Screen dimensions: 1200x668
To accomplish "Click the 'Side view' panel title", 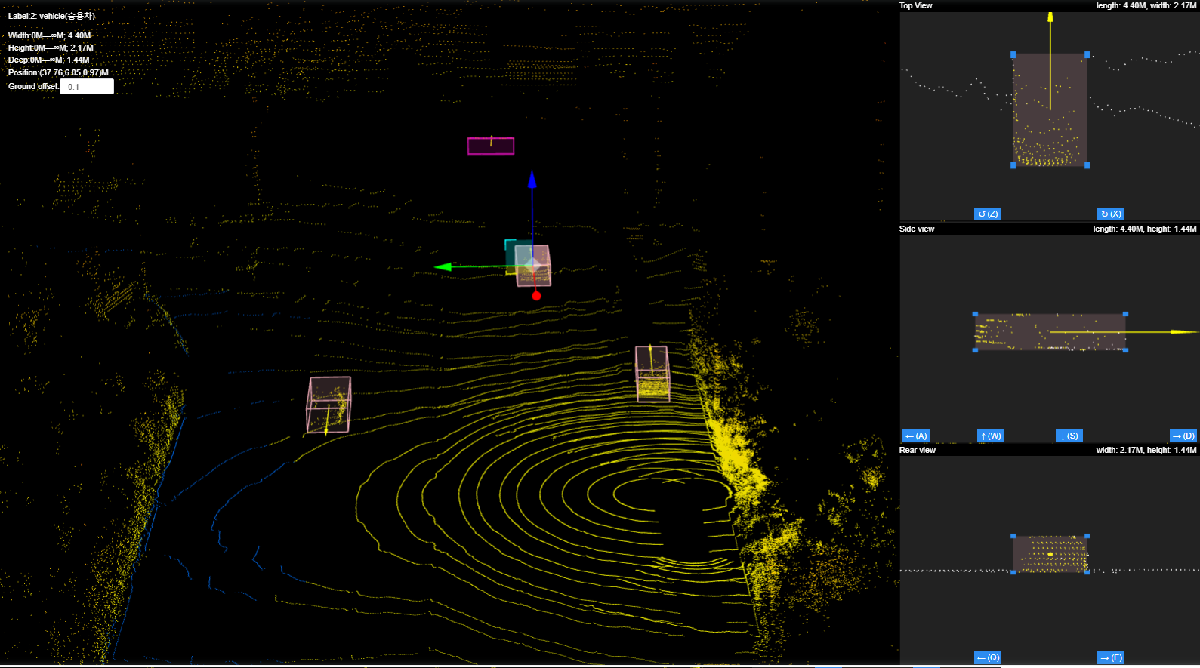I will [x=917, y=229].
